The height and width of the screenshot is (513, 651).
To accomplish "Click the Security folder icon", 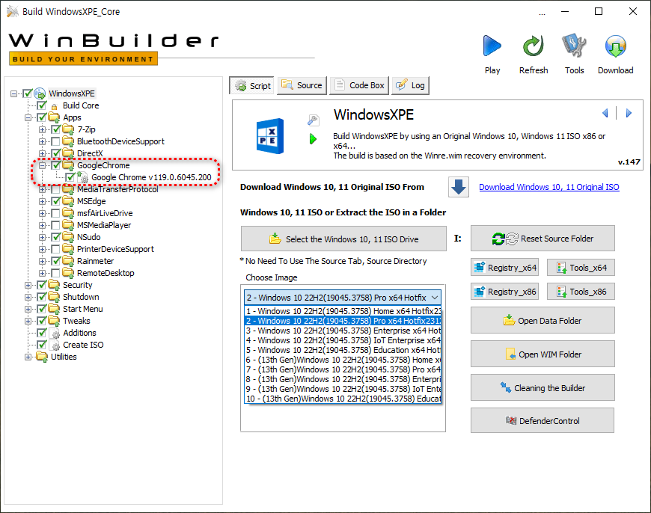I will pyautogui.click(x=55, y=285).
